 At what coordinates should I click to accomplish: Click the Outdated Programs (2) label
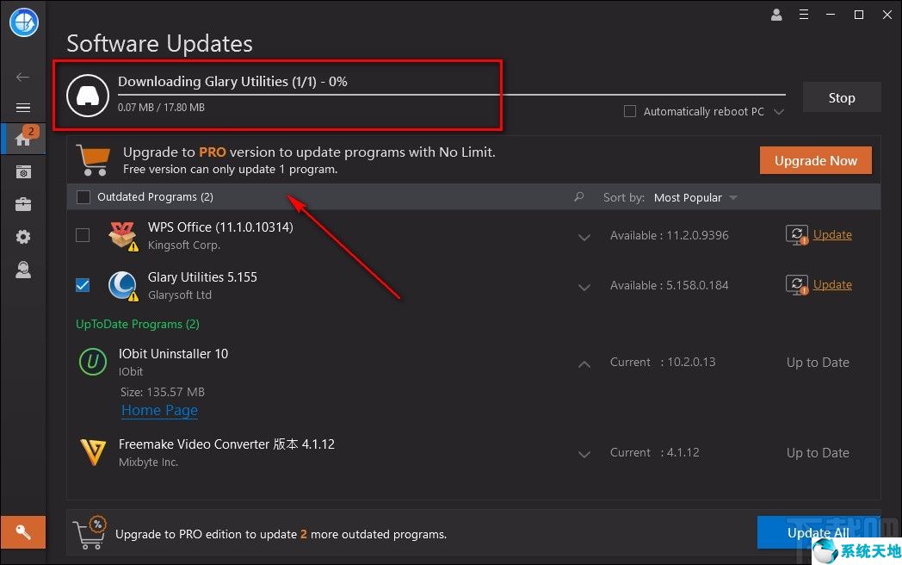[155, 197]
